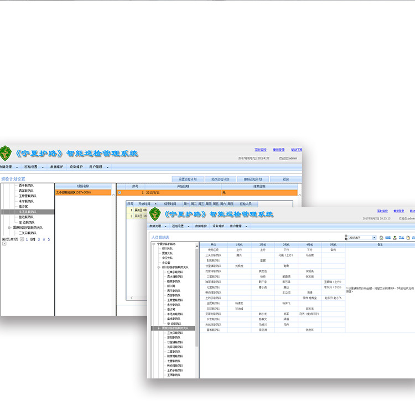Click the 3司机 column header

pos(287,245)
